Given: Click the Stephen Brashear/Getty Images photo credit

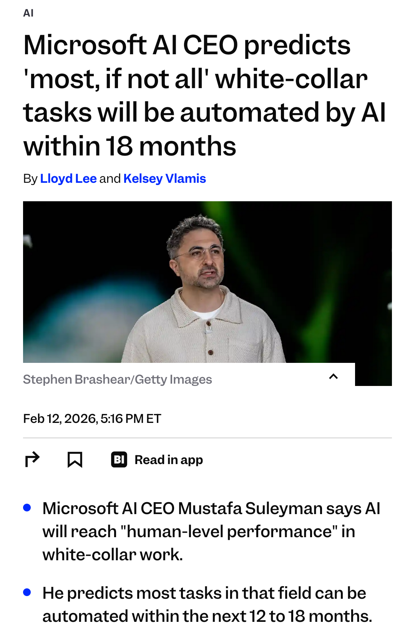Looking at the screenshot, I should (118, 379).
